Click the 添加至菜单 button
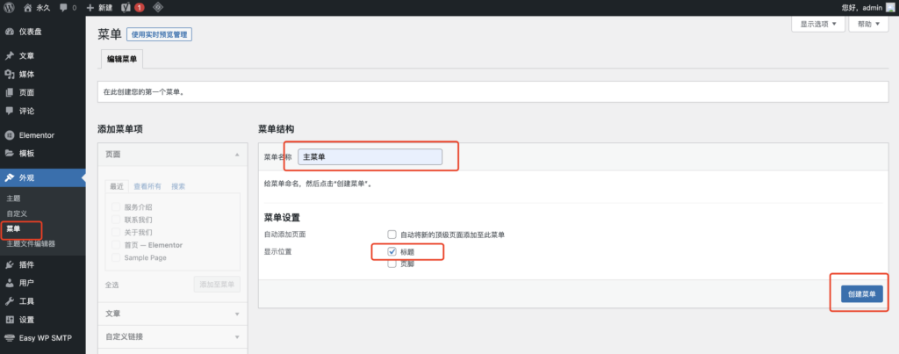 218,285
